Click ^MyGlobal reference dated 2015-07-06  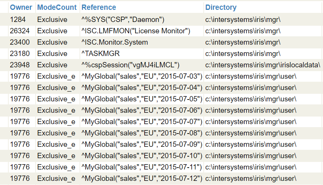pyautogui.click(x=142, y=110)
